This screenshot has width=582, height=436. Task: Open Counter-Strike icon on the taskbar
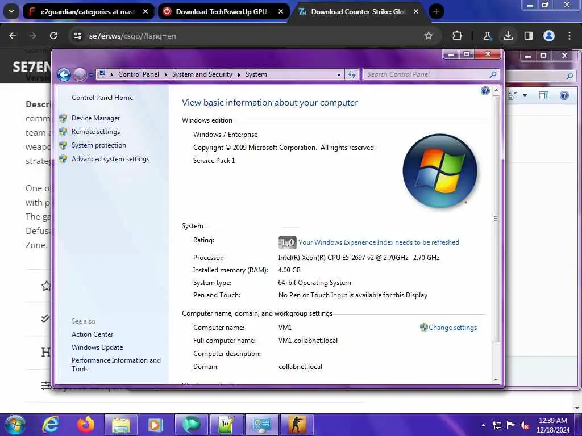pyautogui.click(x=297, y=425)
